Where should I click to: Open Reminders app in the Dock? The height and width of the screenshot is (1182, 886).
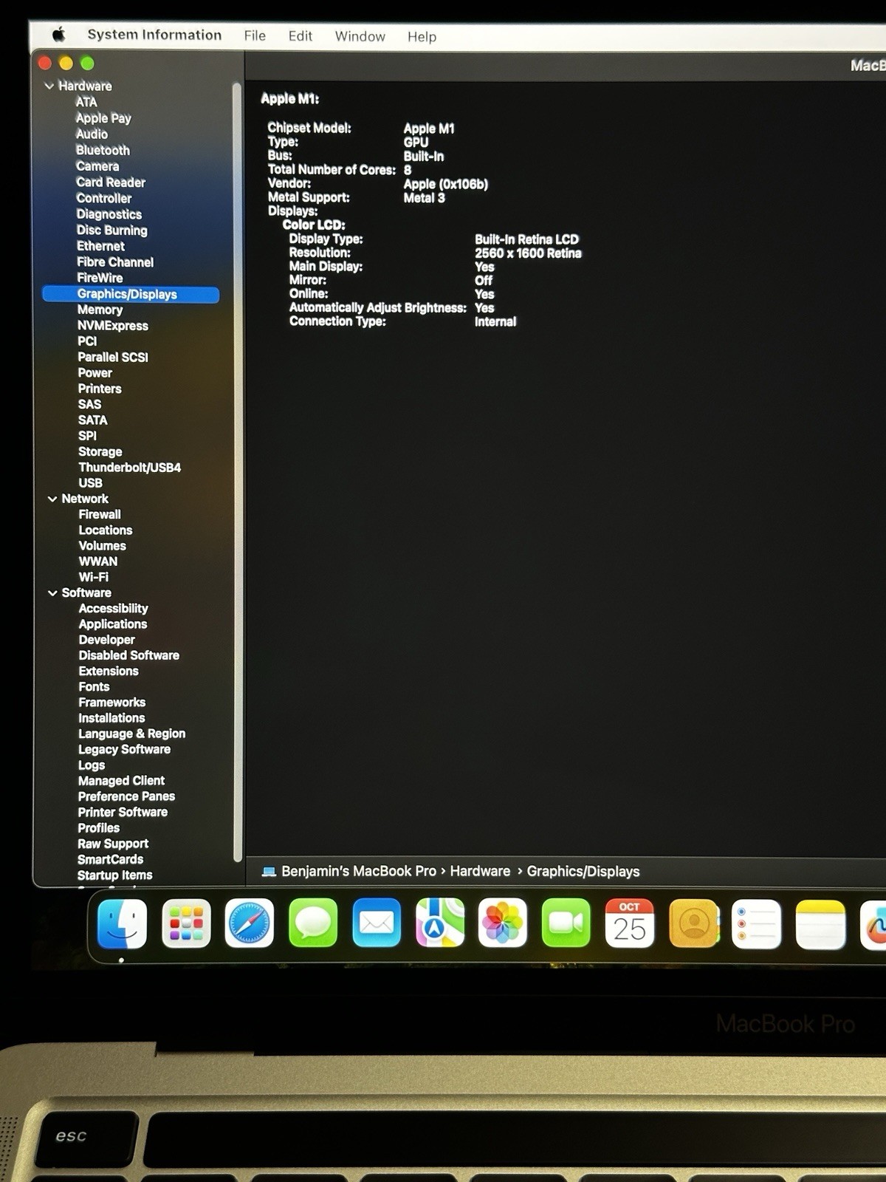click(x=757, y=923)
